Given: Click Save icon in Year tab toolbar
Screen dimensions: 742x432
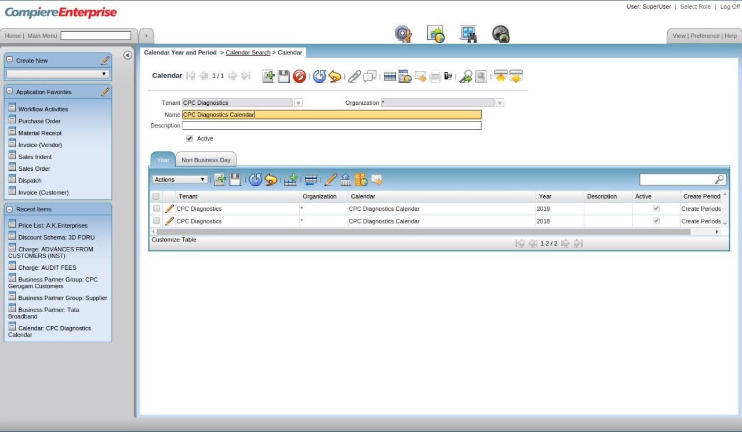Looking at the screenshot, I should pyautogui.click(x=235, y=180).
